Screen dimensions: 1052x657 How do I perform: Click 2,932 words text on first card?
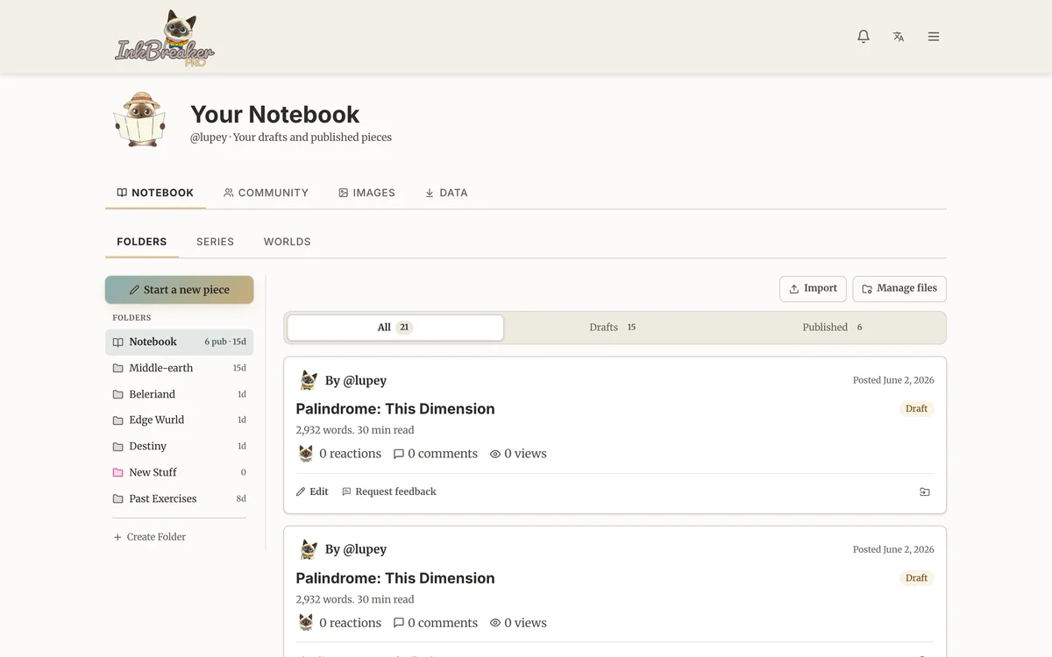[324, 430]
